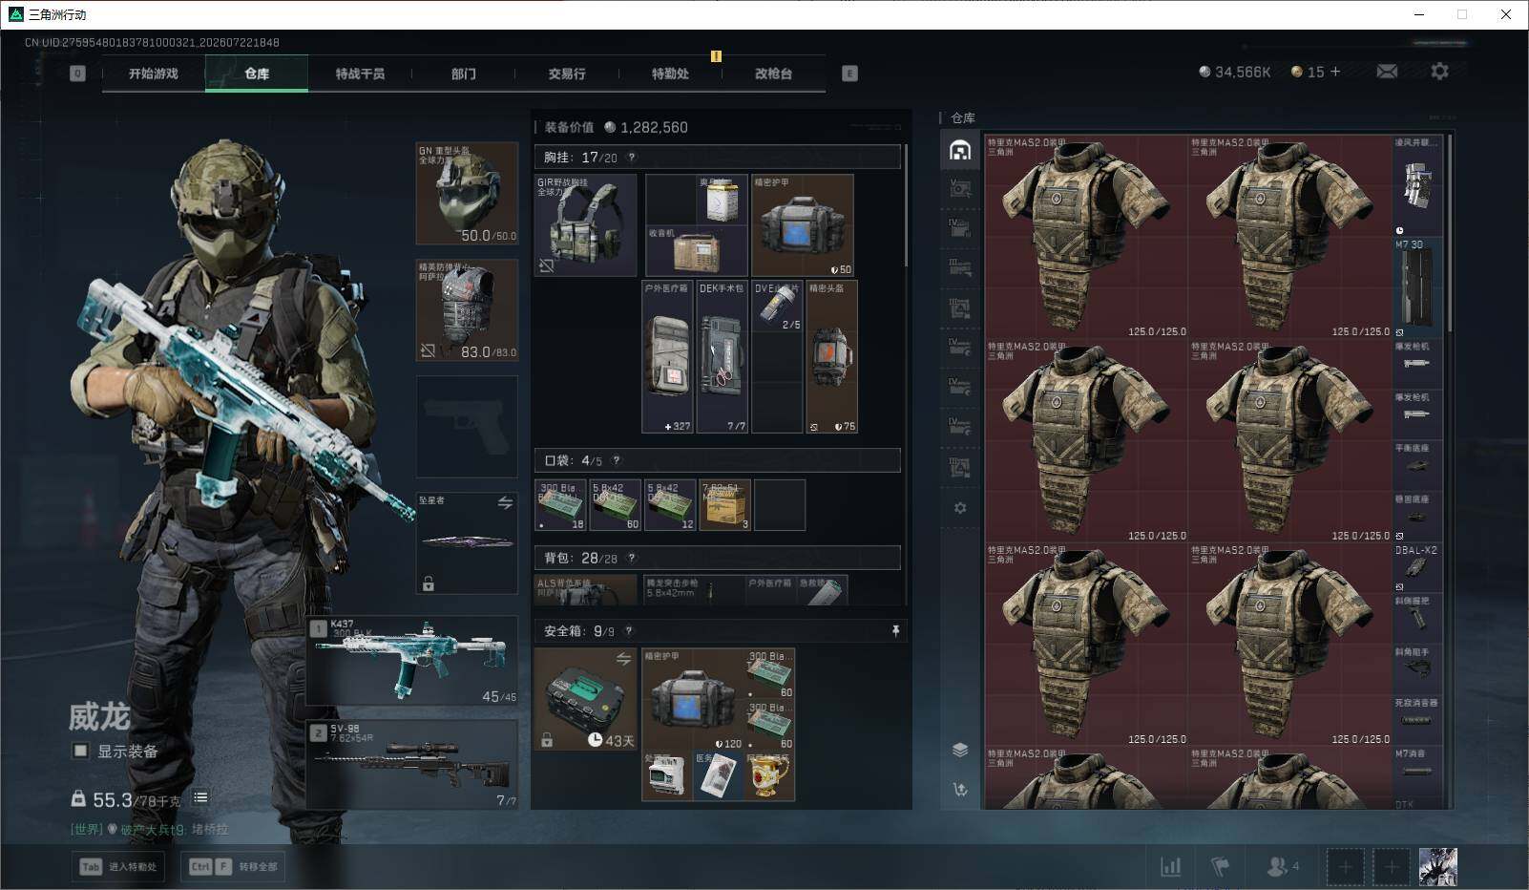Select the 精密护甲 kit in chest rig

(803, 225)
